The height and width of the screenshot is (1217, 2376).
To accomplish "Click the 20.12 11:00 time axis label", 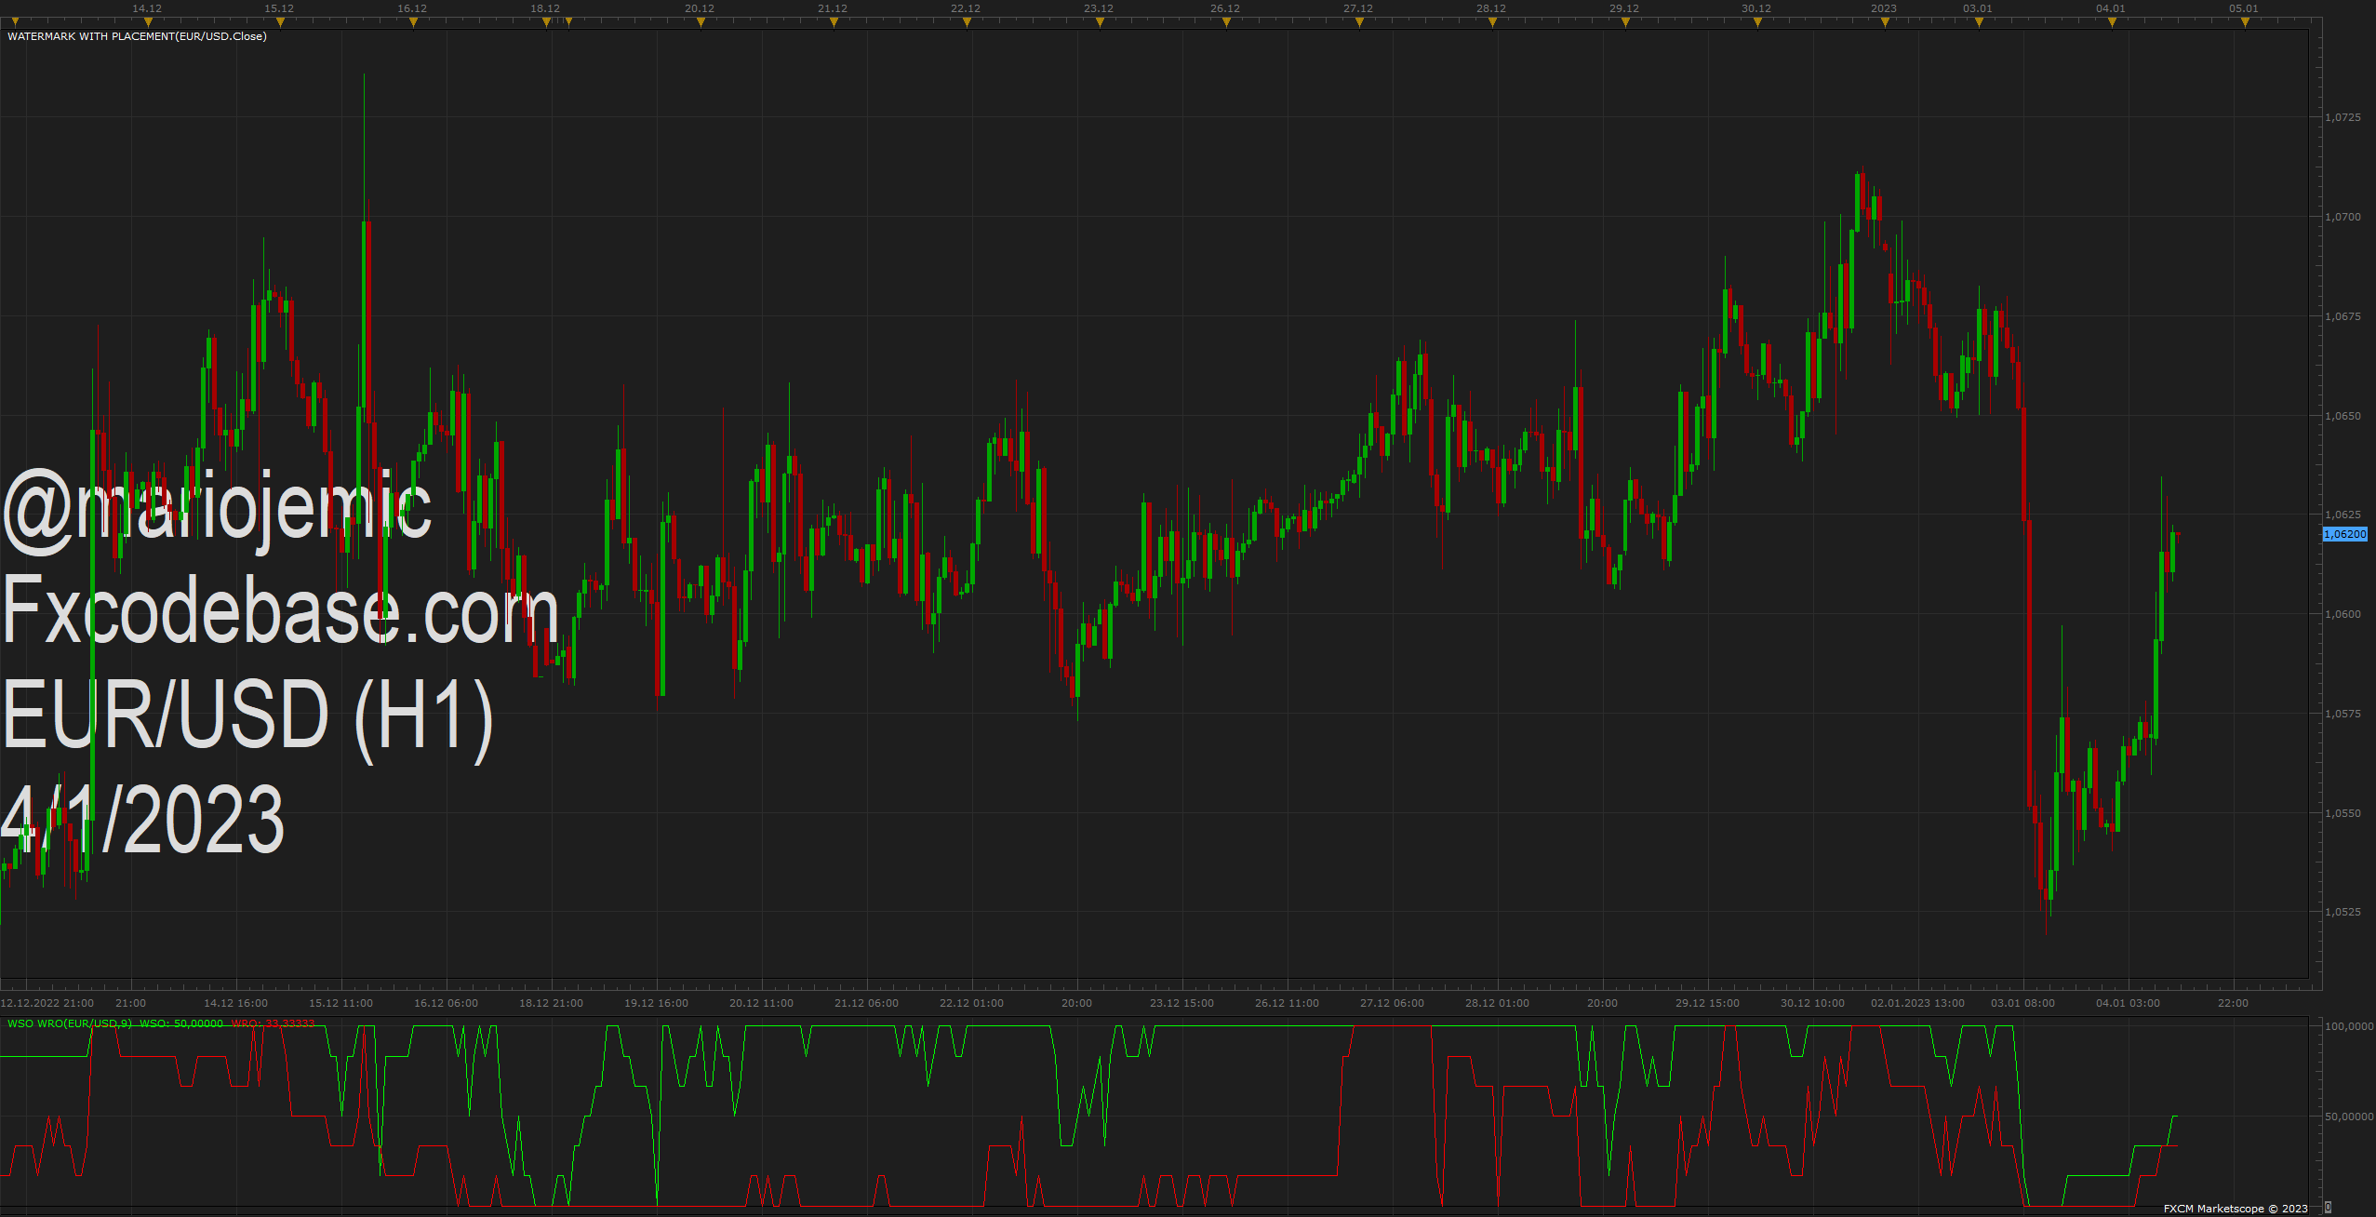I will pyautogui.click(x=761, y=1003).
